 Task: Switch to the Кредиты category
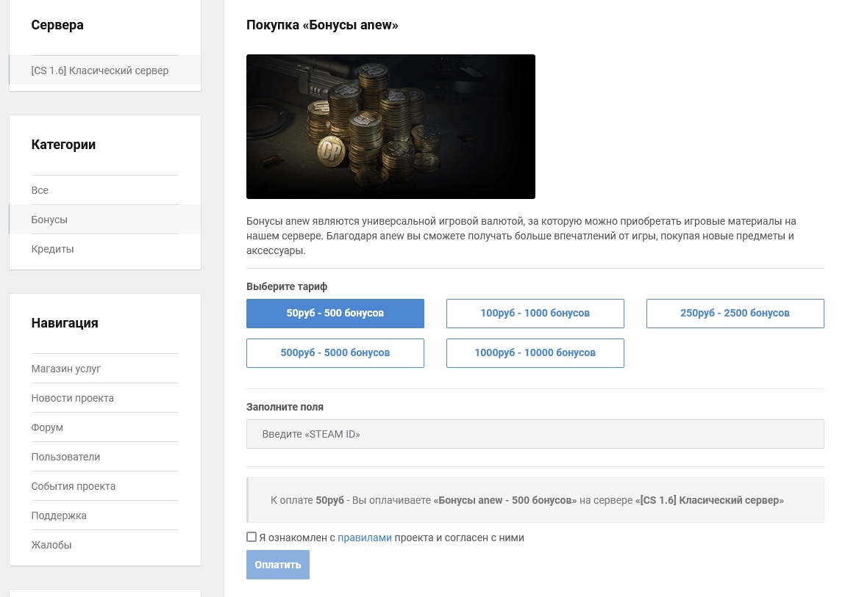coord(52,249)
